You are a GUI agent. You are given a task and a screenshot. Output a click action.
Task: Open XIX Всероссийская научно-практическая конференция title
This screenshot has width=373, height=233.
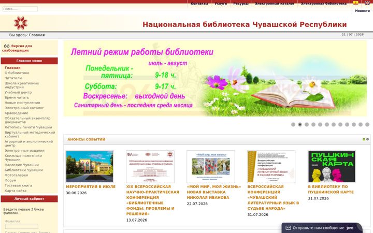point(153,200)
